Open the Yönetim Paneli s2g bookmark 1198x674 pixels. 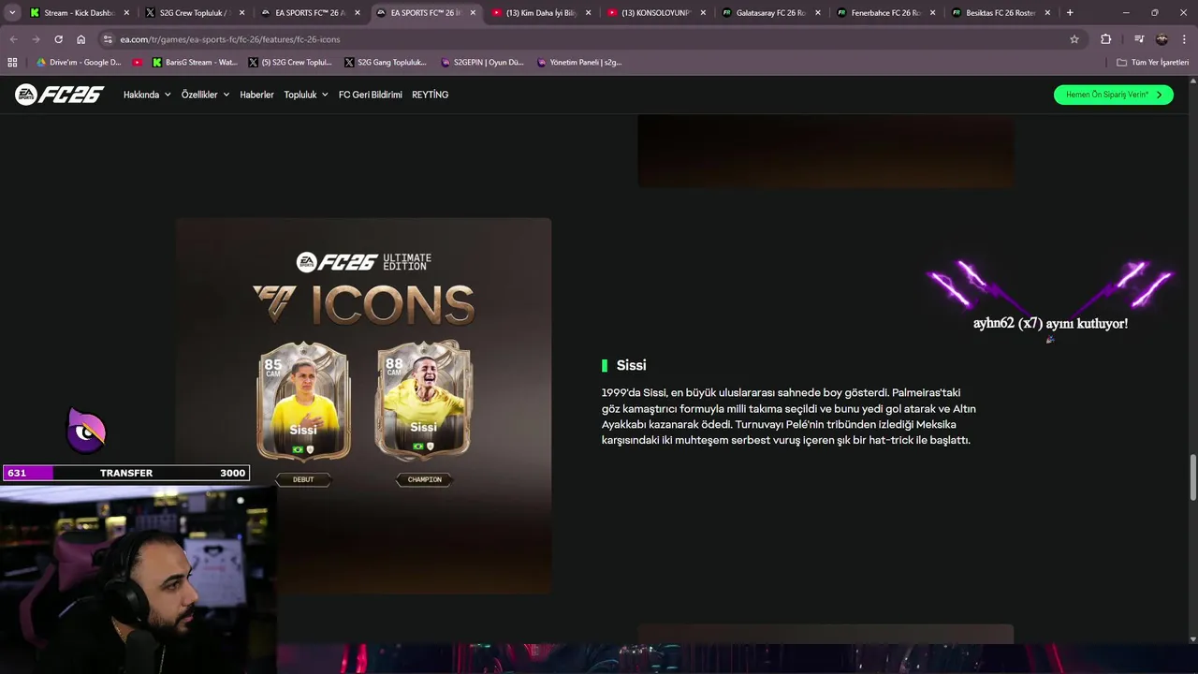tap(579, 63)
